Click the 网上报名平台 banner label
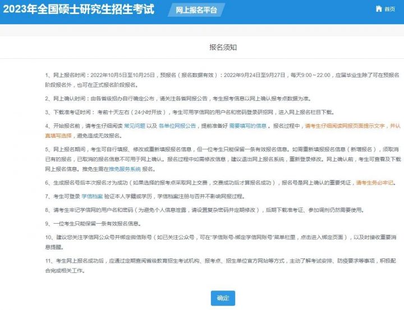 coord(196,10)
